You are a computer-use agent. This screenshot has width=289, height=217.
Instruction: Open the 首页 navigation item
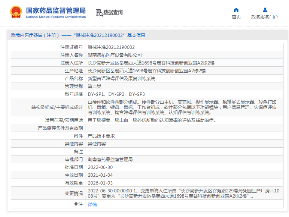236,17
